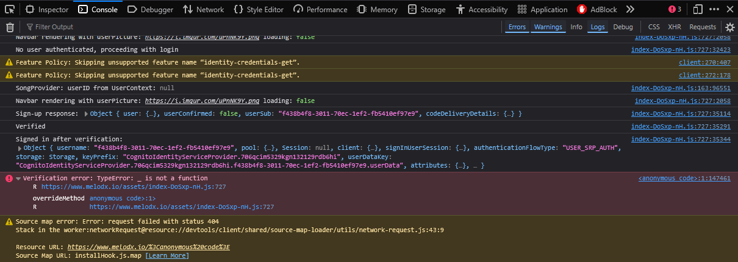The height and width of the screenshot is (262, 738).
Task: Toggle the Errors filter button
Action: tap(517, 27)
